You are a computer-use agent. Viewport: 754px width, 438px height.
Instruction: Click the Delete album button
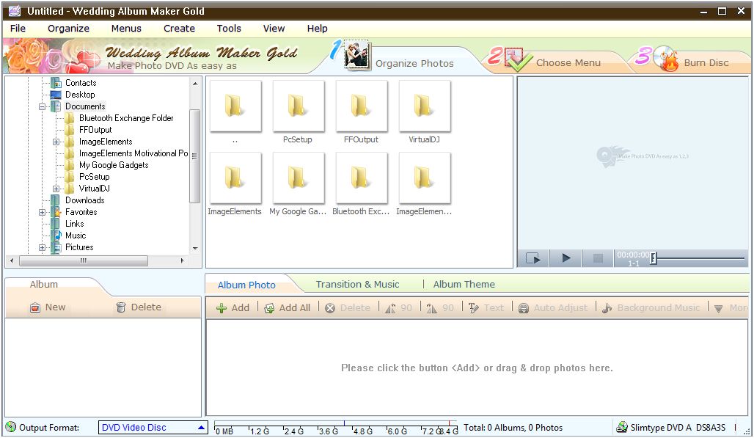tap(139, 307)
